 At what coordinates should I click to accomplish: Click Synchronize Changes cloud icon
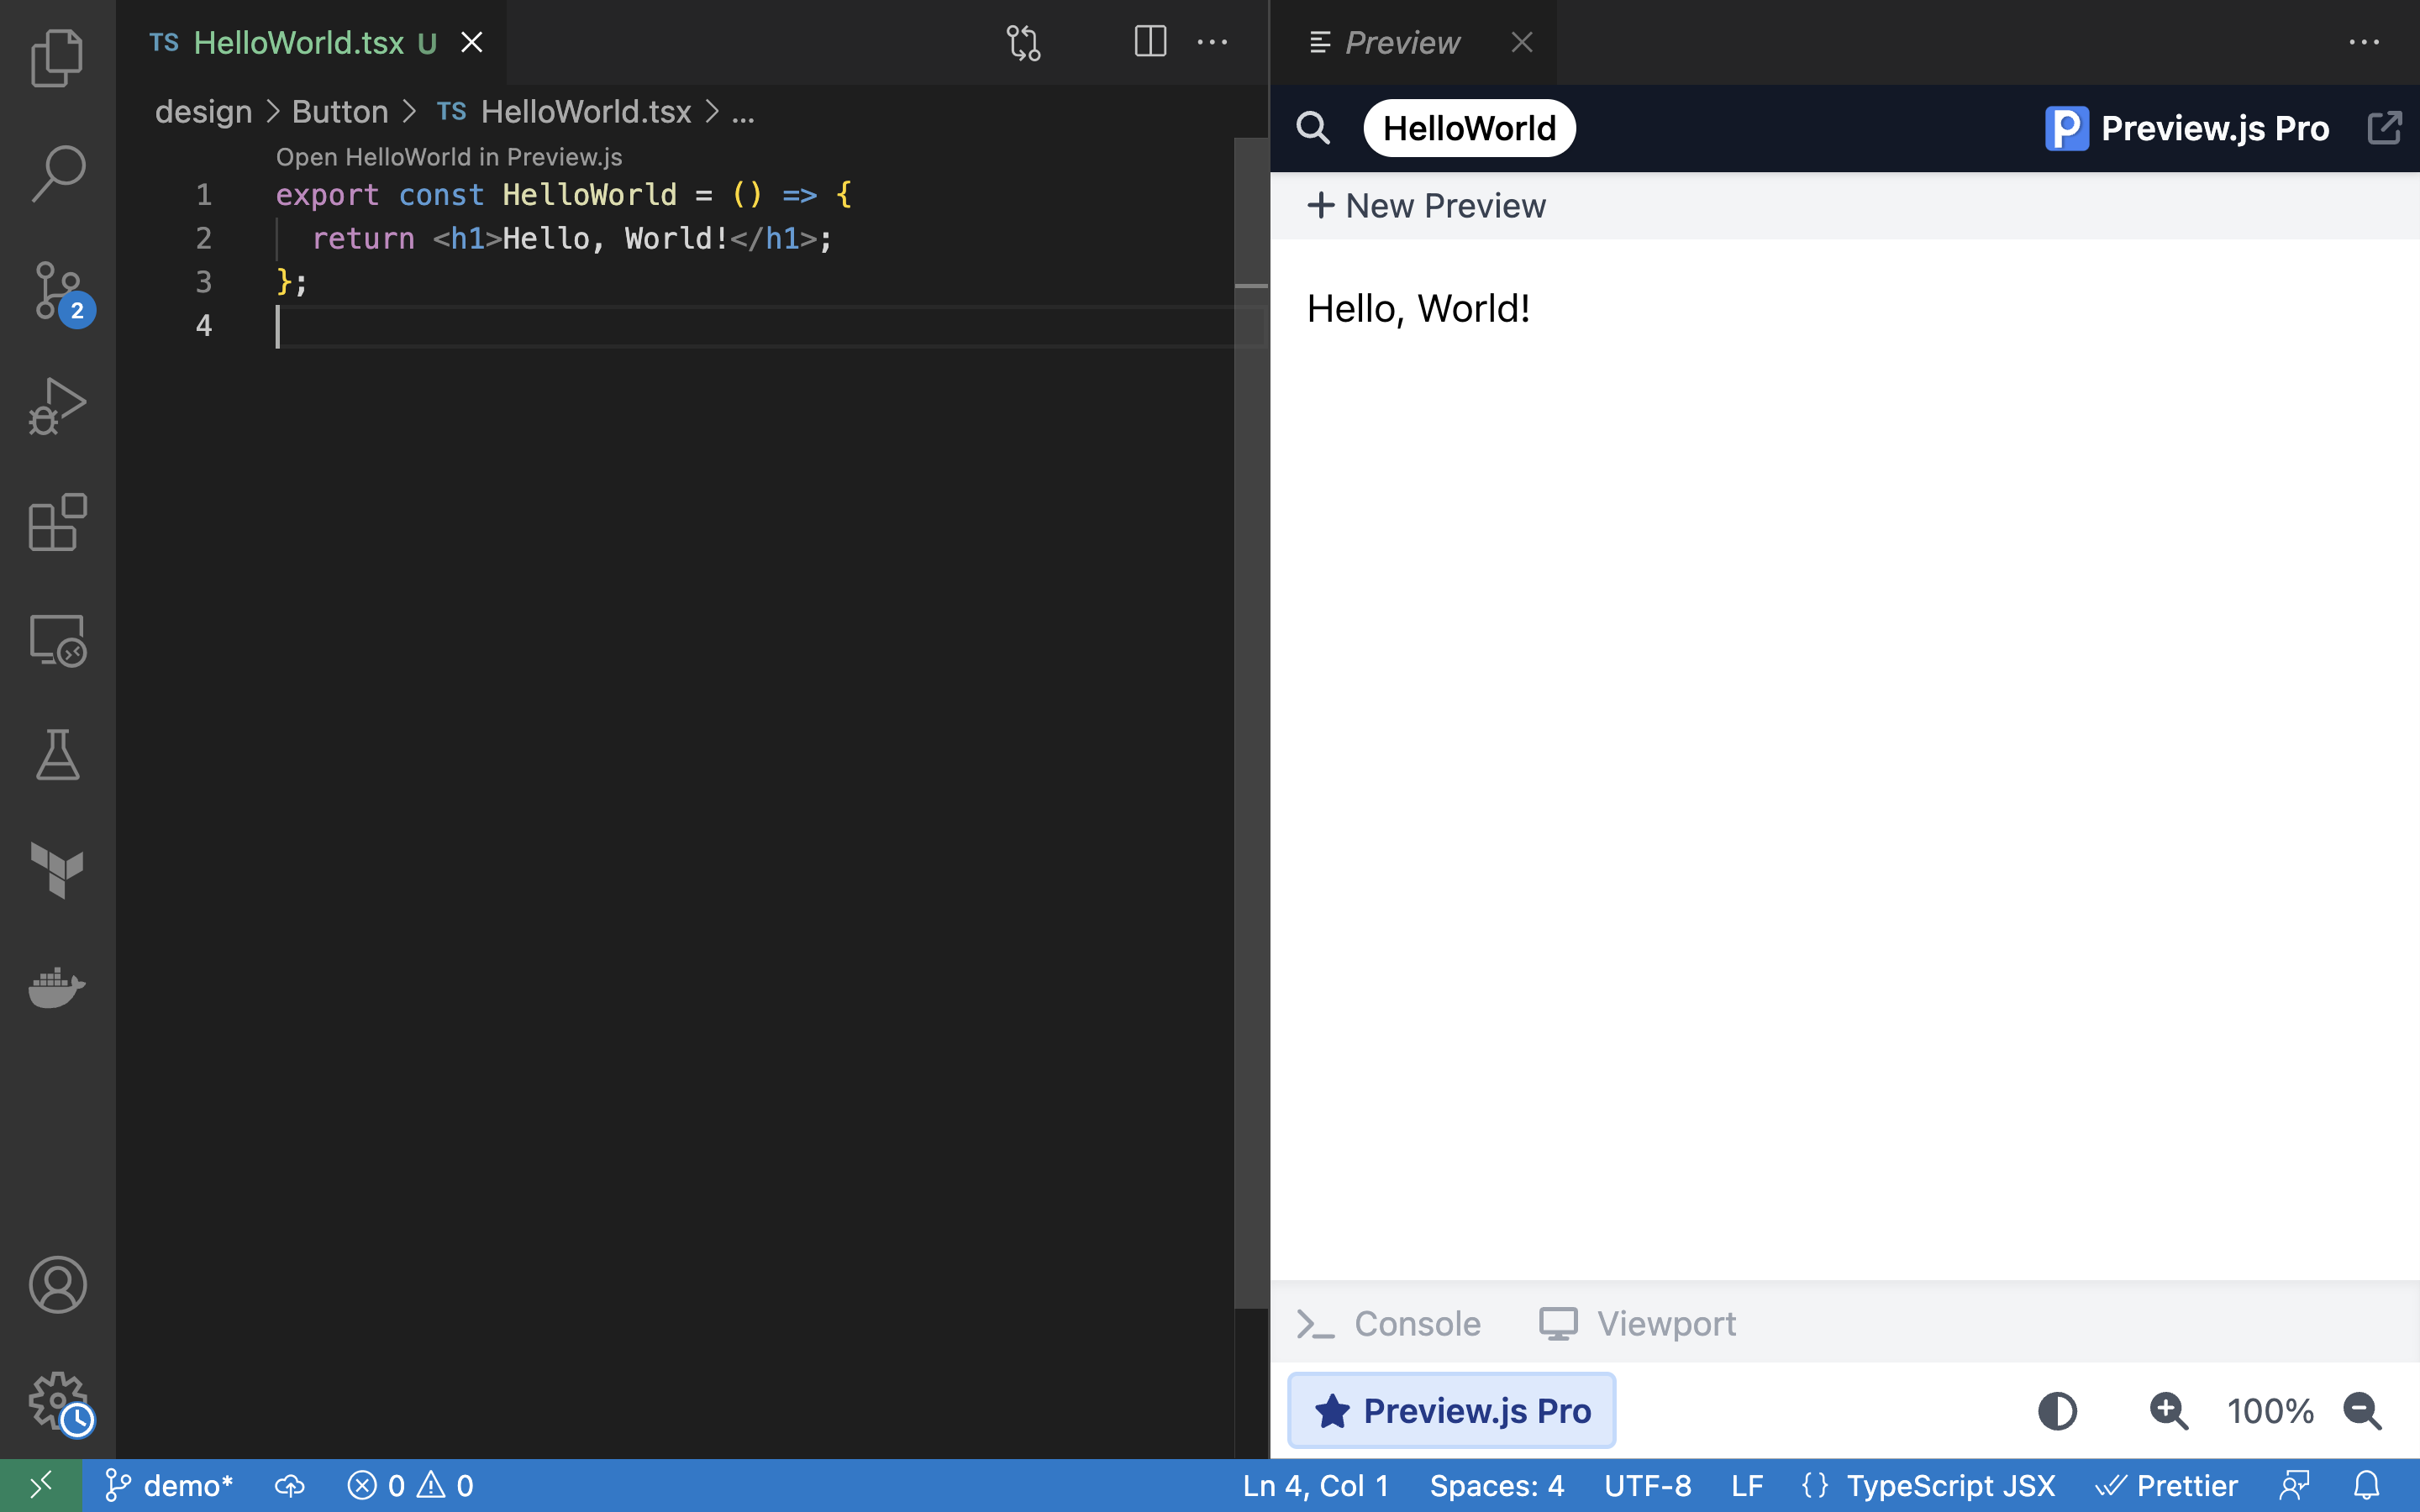(x=290, y=1485)
